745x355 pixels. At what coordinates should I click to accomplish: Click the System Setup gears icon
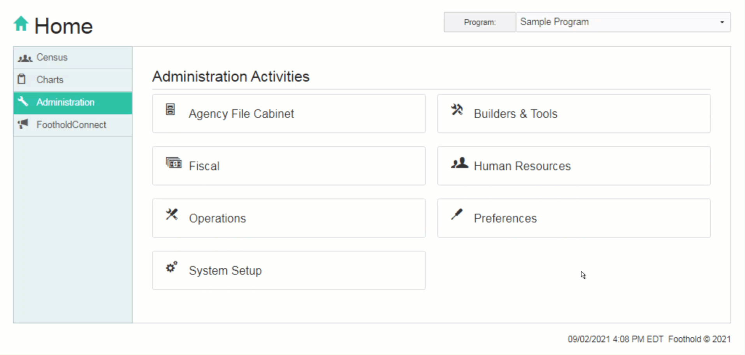172,267
